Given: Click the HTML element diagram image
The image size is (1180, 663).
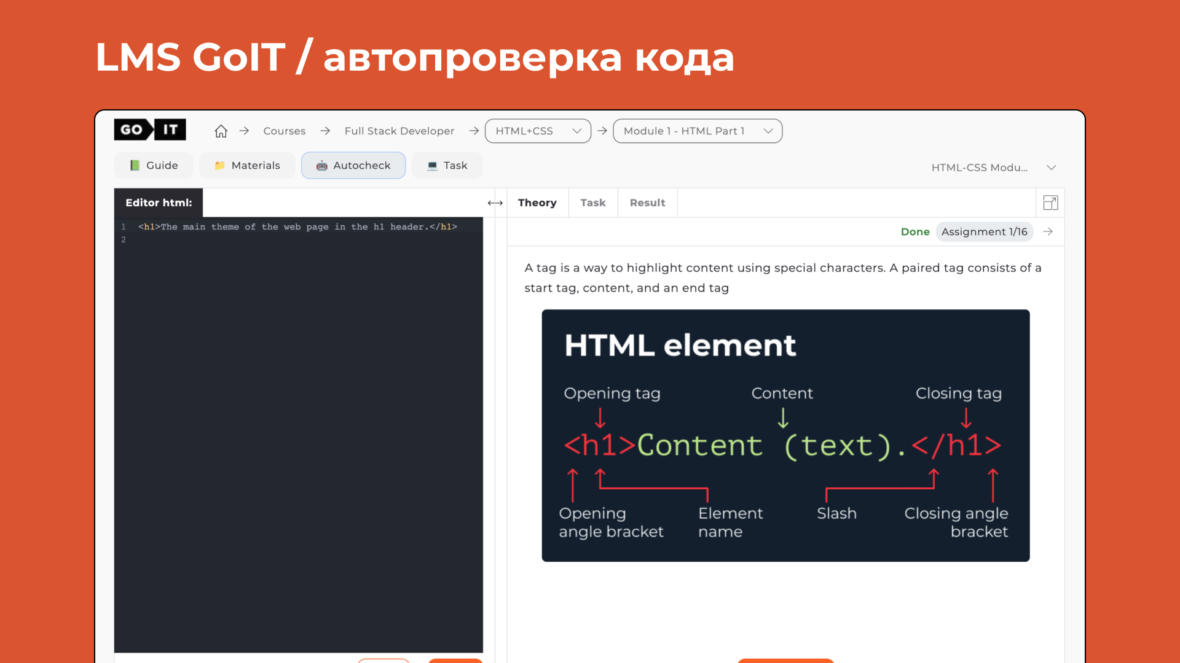Looking at the screenshot, I should coord(785,435).
